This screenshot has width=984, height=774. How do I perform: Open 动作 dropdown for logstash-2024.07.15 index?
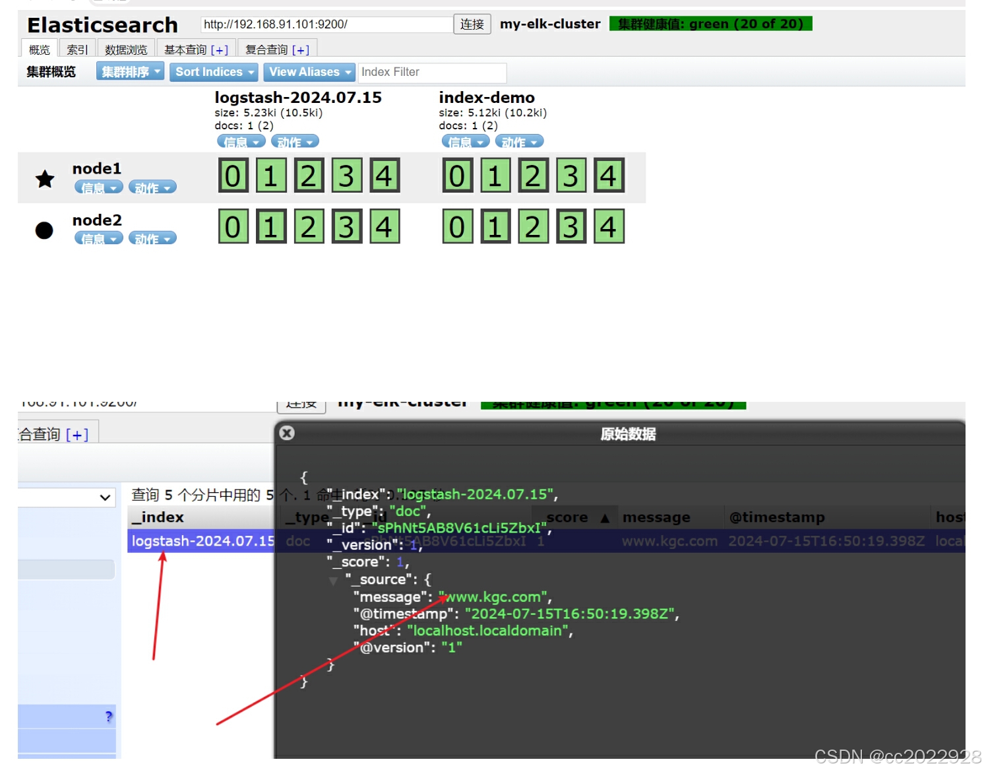tap(295, 141)
